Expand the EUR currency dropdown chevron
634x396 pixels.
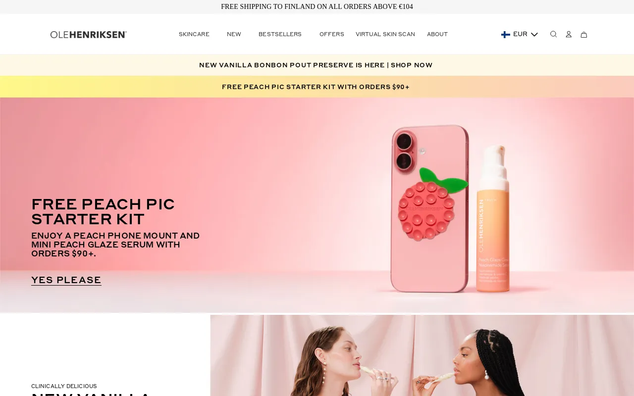tap(534, 34)
